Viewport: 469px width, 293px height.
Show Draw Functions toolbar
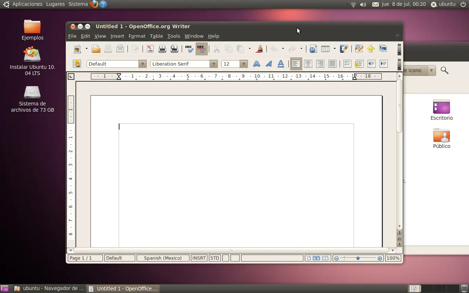pyautogui.click(x=344, y=49)
